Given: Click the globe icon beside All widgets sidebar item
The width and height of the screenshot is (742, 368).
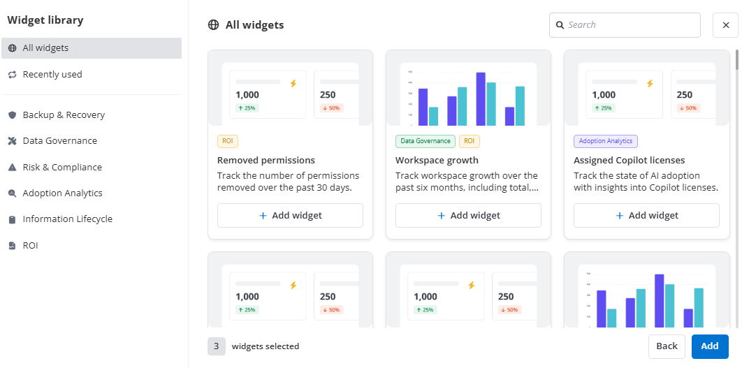Looking at the screenshot, I should (12, 48).
